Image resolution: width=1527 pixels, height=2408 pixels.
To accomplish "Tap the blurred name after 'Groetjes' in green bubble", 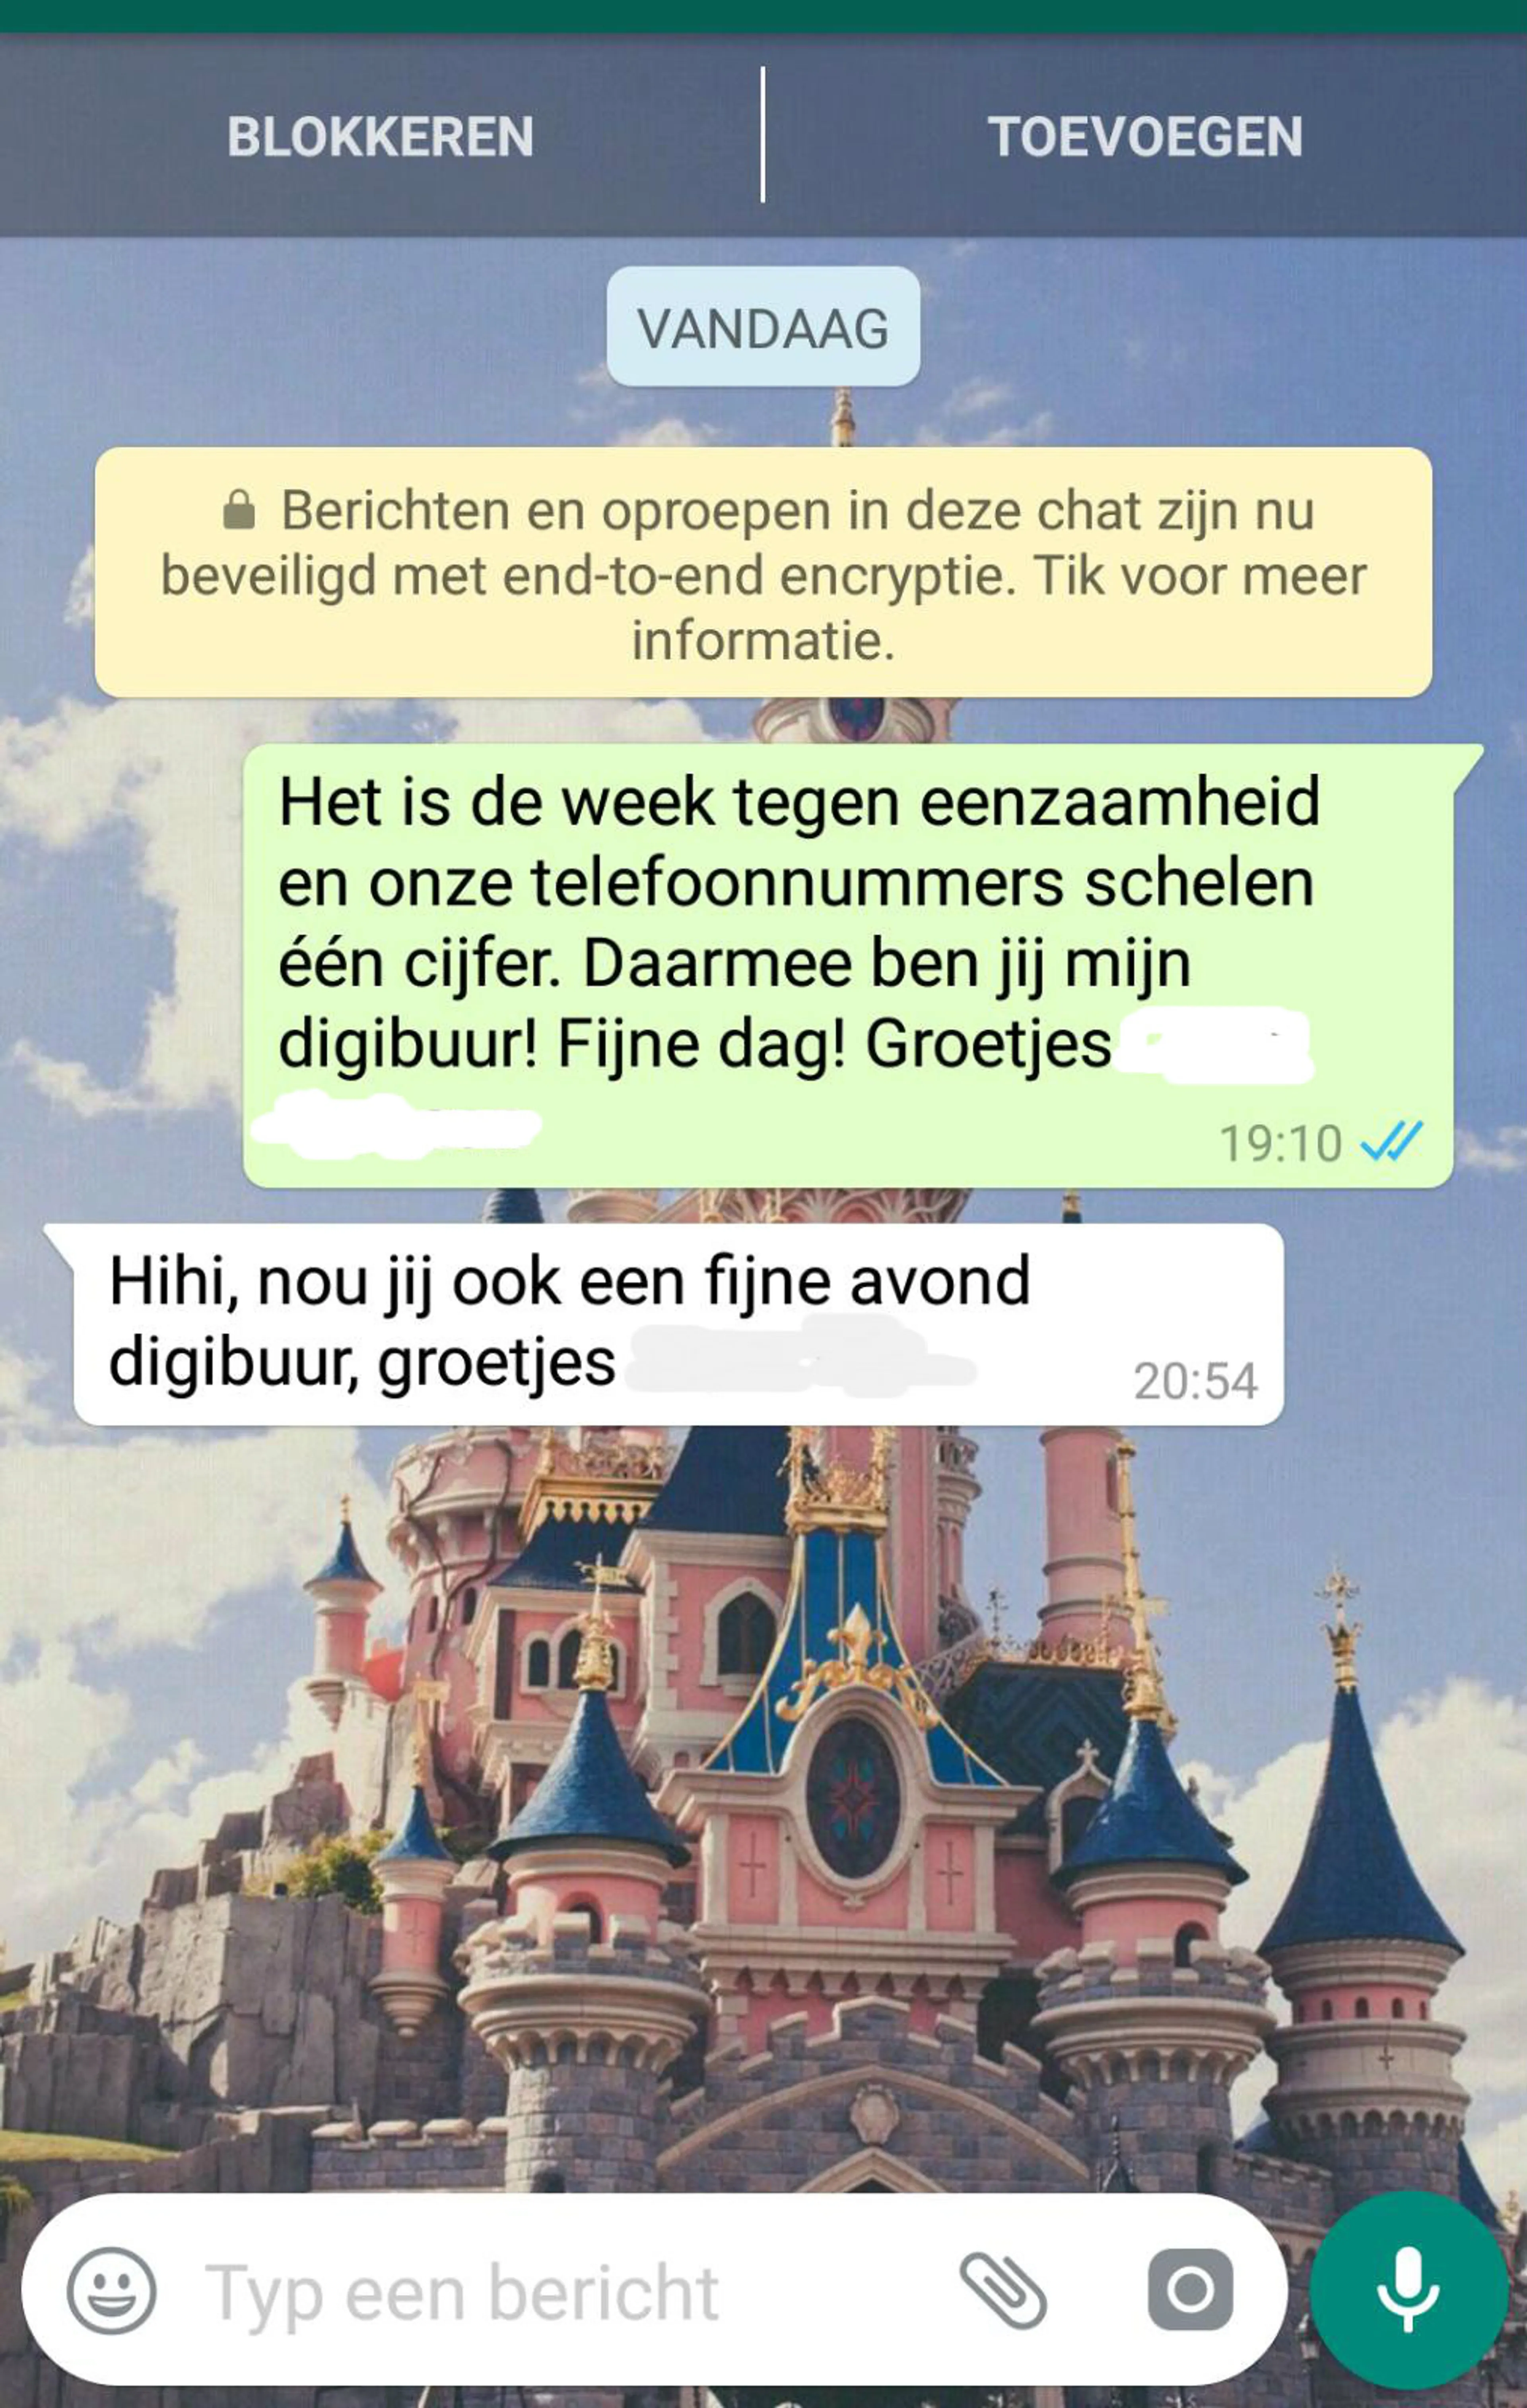I will pyautogui.click(x=1213, y=1045).
